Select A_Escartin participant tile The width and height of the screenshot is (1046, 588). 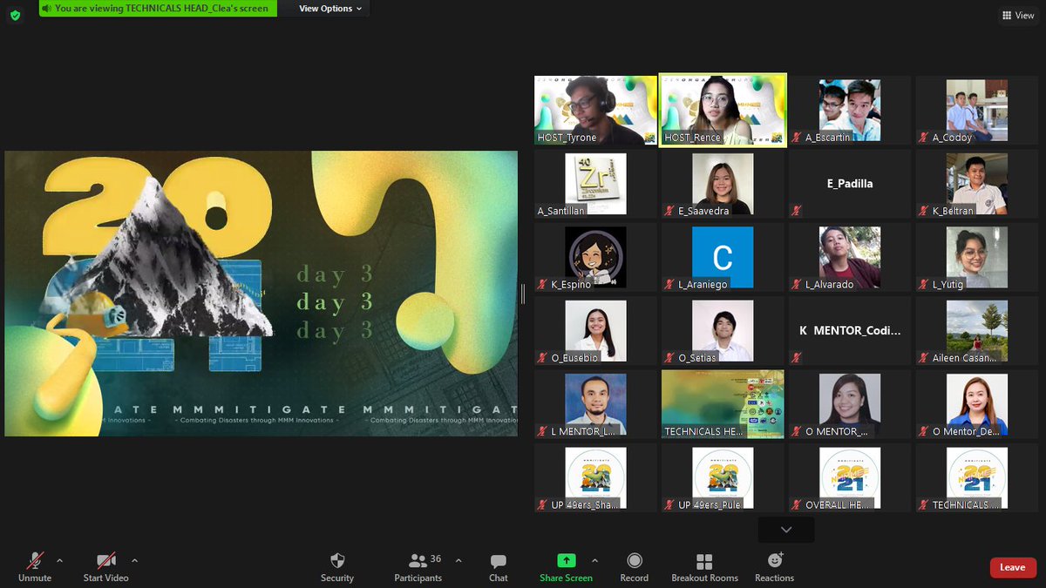pyautogui.click(x=850, y=110)
